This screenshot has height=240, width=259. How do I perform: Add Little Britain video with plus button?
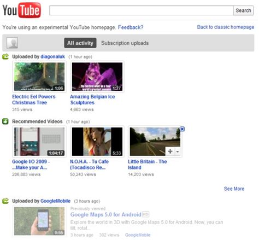(170, 151)
